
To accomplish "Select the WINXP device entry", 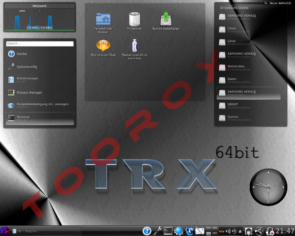I will (x=248, y=106).
